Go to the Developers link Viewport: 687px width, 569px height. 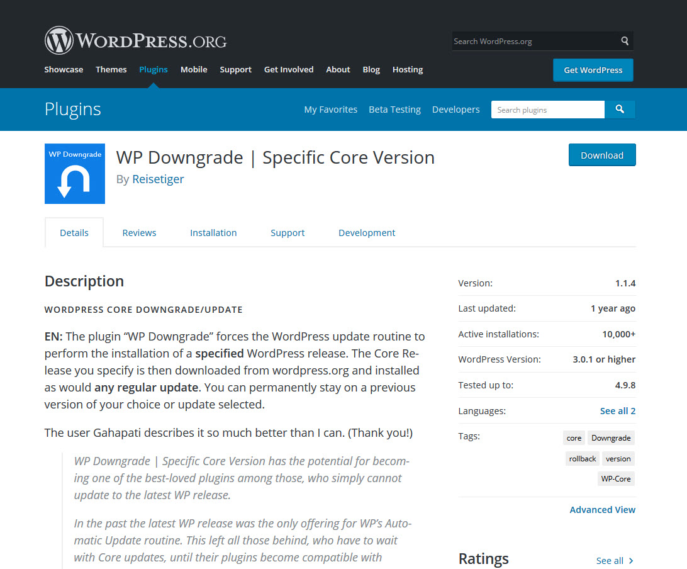click(455, 110)
